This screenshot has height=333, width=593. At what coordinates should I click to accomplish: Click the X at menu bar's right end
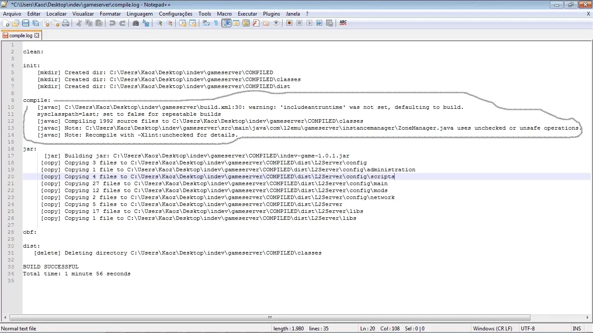click(588, 14)
